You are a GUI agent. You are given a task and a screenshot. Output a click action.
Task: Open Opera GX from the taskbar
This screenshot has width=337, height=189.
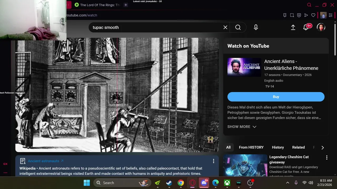(192, 183)
